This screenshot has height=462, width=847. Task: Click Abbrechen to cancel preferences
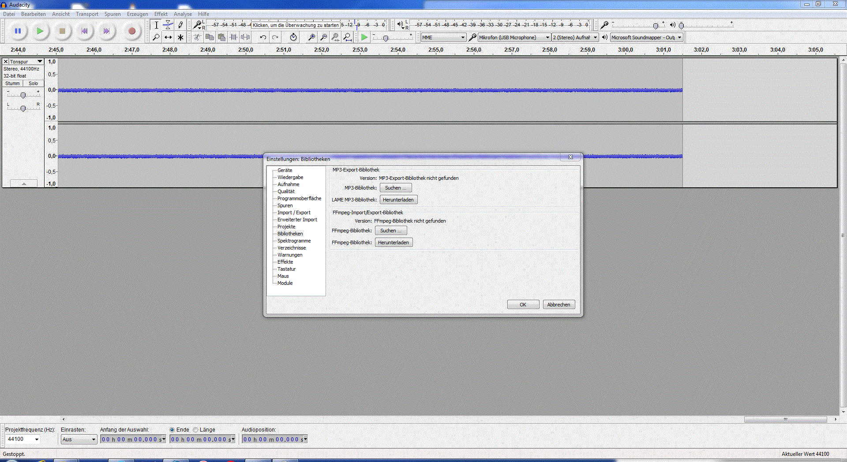(x=558, y=305)
